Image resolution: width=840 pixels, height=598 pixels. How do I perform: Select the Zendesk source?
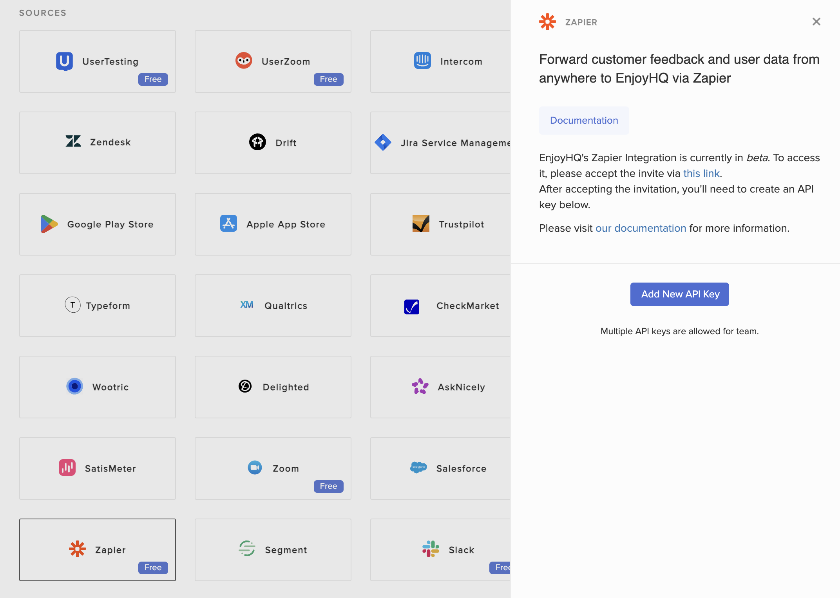[97, 142]
